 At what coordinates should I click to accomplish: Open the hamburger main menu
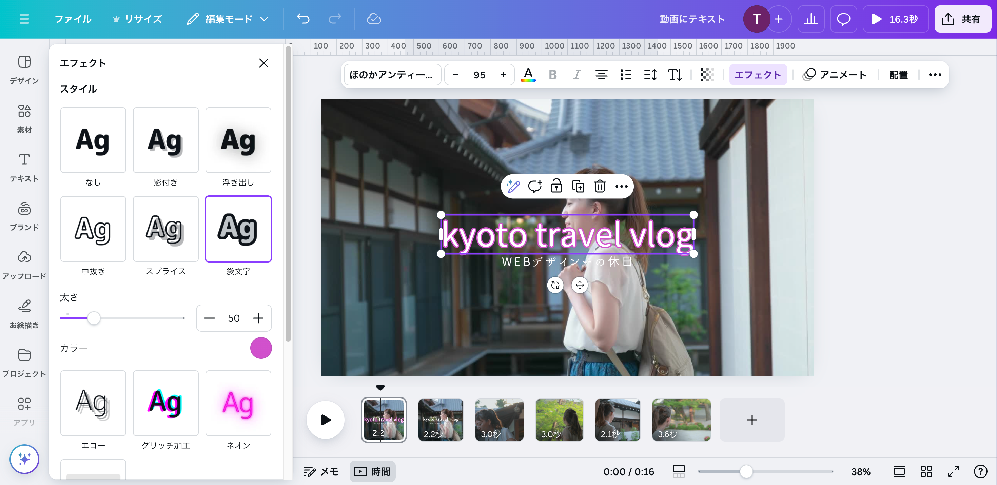[x=24, y=19]
